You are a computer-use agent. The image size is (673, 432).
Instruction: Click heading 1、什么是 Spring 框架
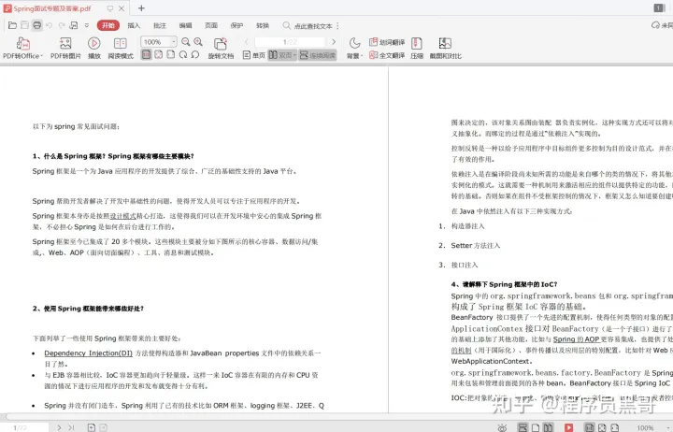coord(113,156)
